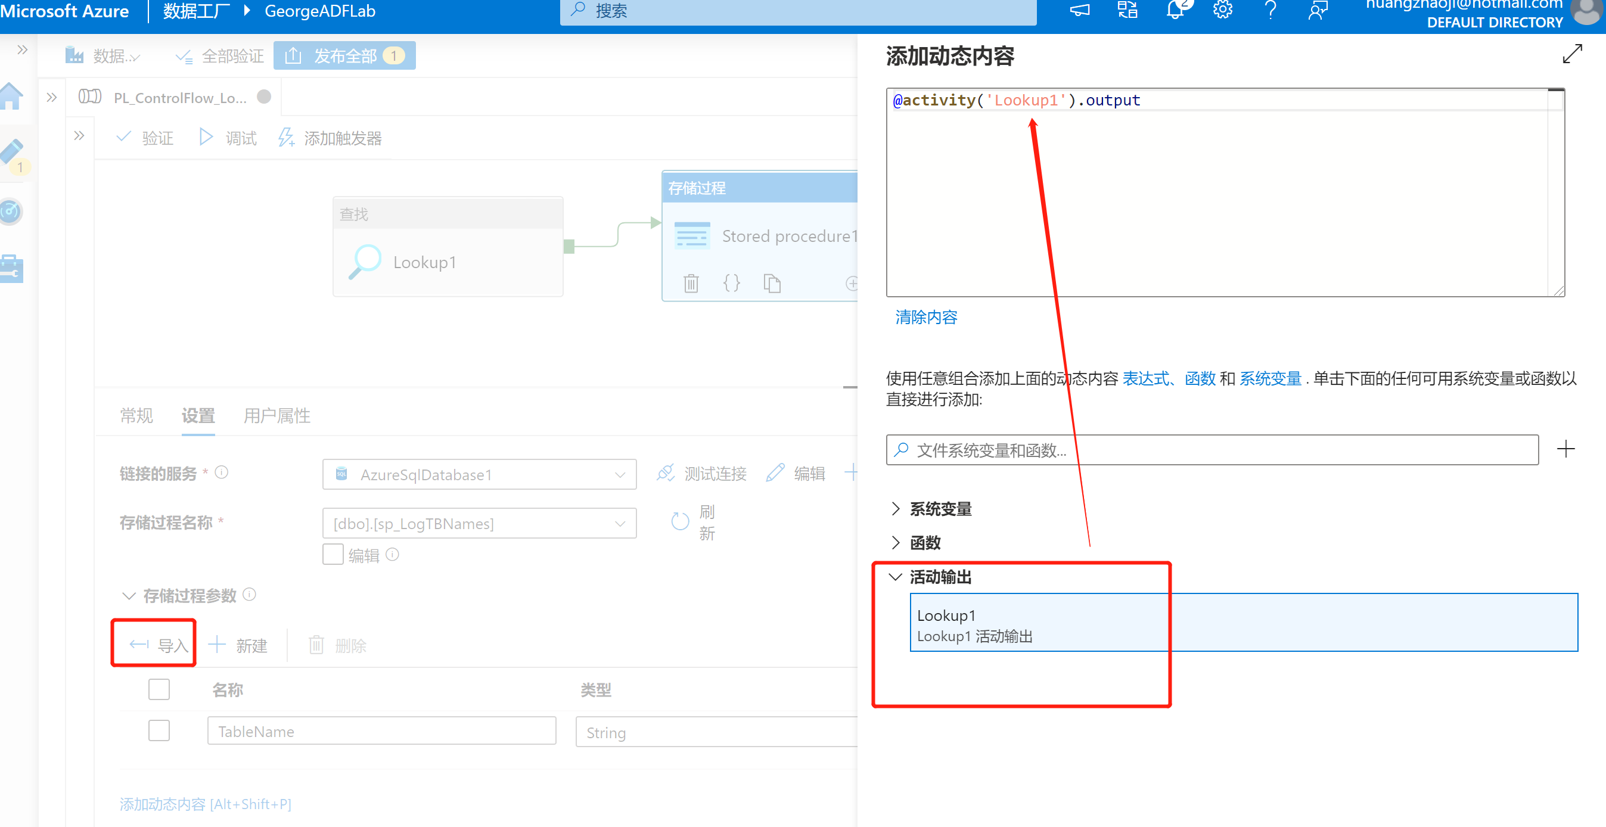The height and width of the screenshot is (827, 1606).
Task: Click the 清除内容 link
Action: pyautogui.click(x=926, y=317)
